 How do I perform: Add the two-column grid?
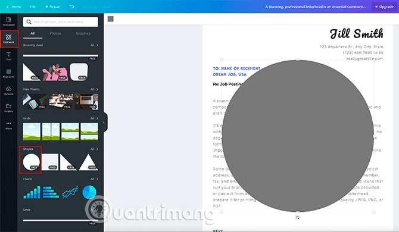(51, 131)
